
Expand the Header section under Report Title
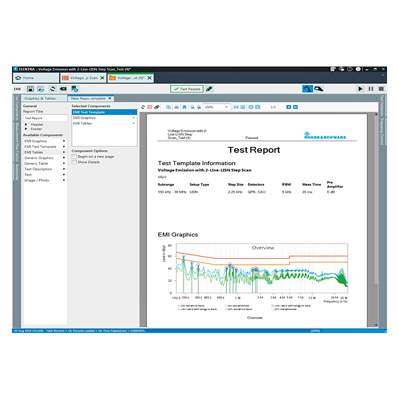[27, 124]
